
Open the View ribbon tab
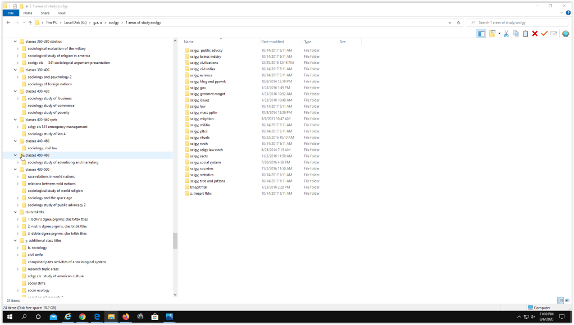[x=61, y=13]
